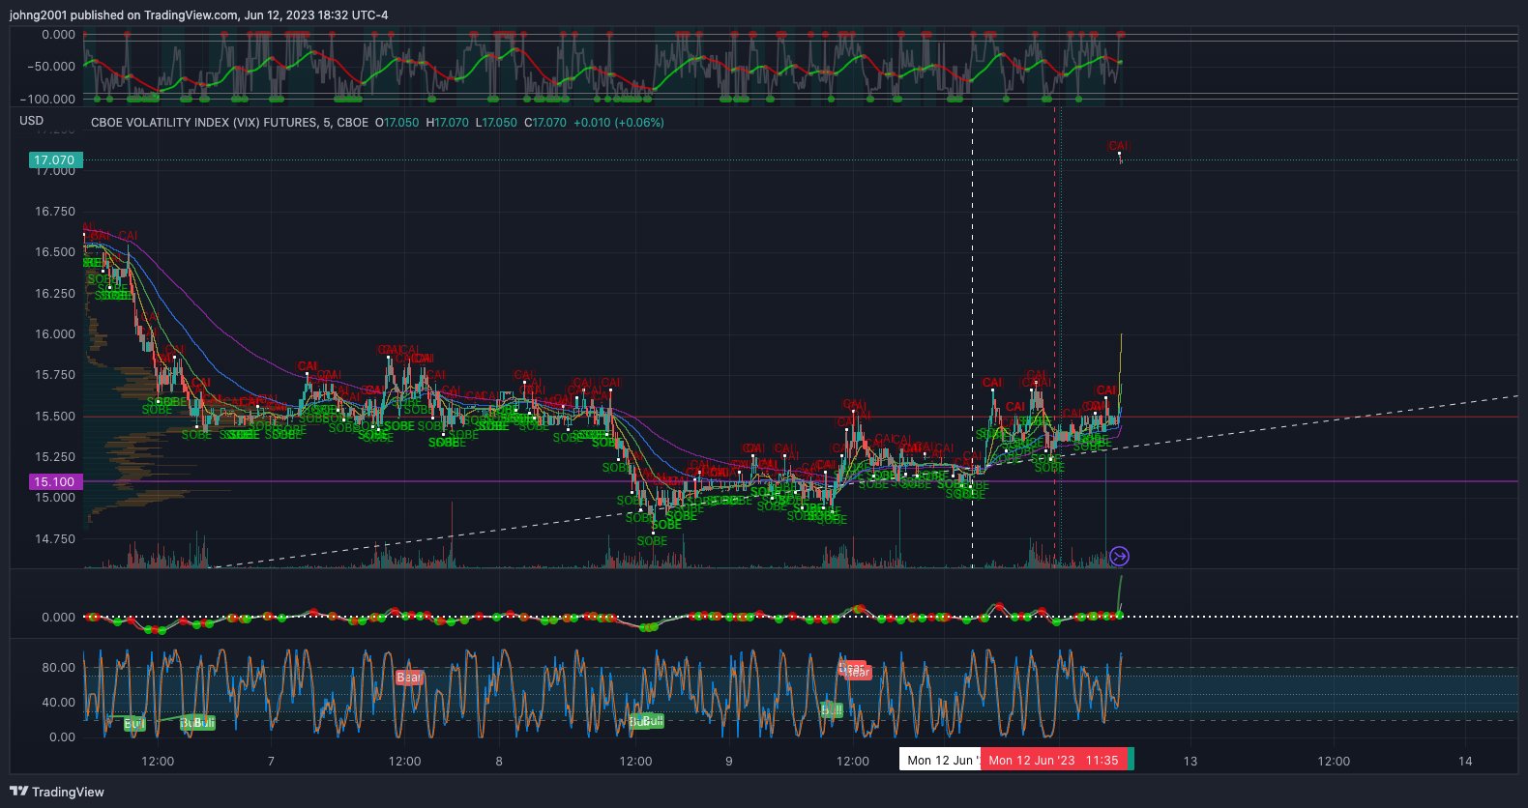This screenshot has width=1528, height=808.
Task: Click the 15.250 price axis label
Action: coord(55,457)
